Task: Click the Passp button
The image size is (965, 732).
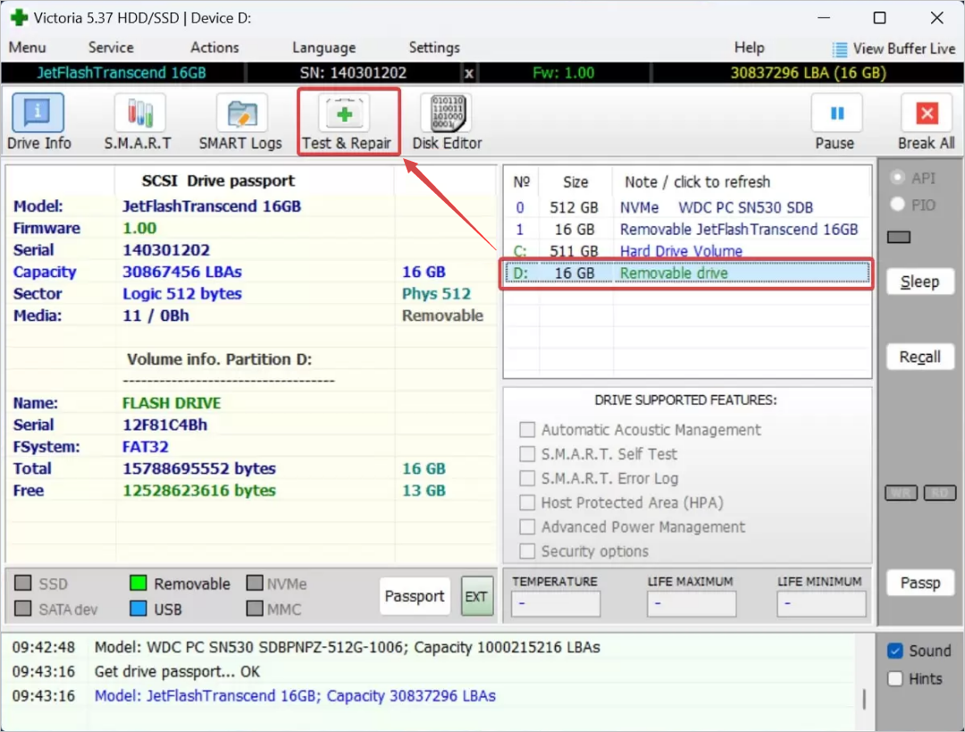Action: click(x=920, y=583)
